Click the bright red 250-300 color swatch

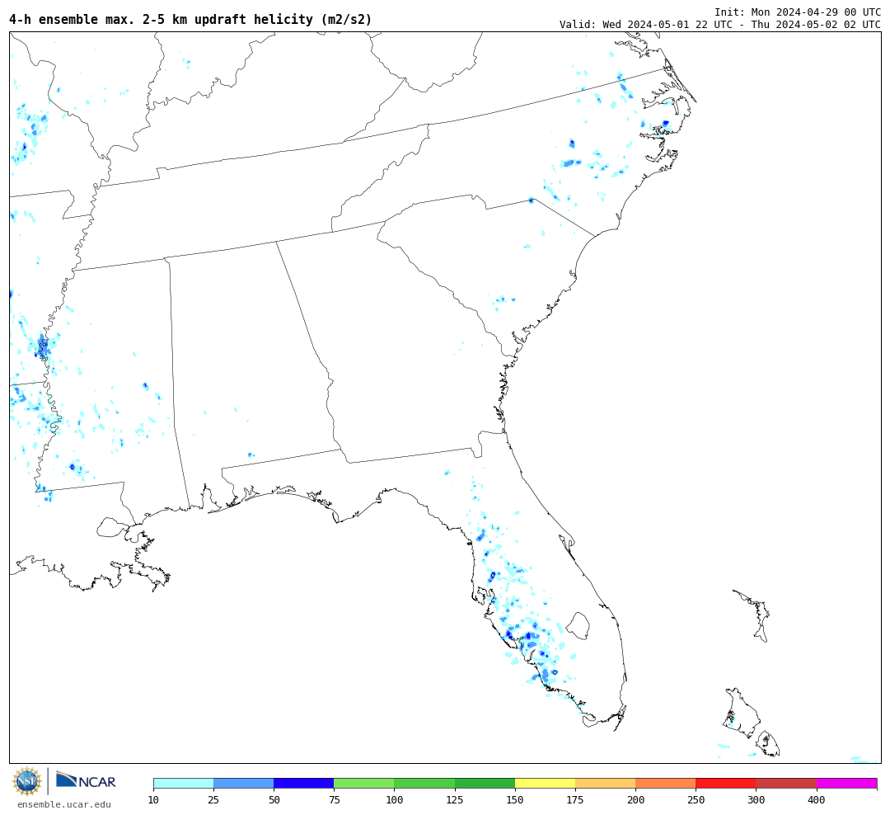[x=726, y=784]
